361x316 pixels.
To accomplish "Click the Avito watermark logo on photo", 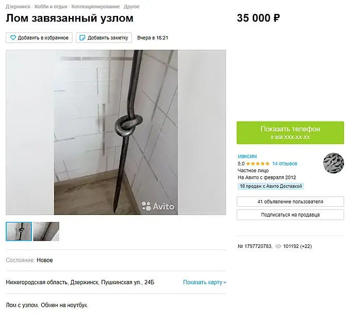I will point(158,206).
